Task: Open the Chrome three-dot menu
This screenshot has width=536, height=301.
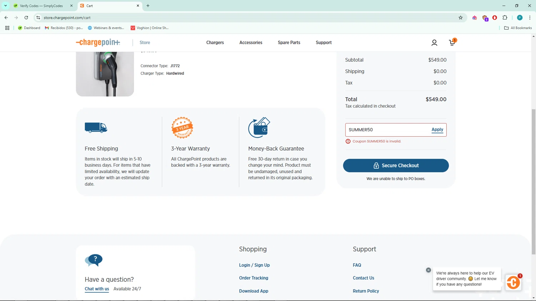Action: tap(530, 17)
